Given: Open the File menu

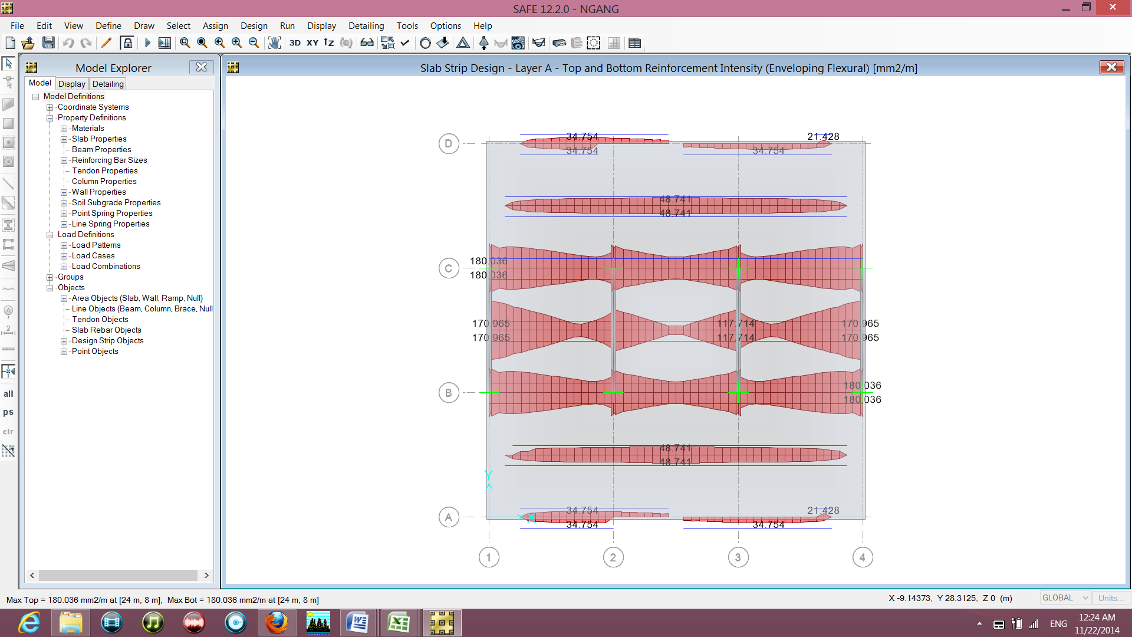Looking at the screenshot, I should coord(17,26).
